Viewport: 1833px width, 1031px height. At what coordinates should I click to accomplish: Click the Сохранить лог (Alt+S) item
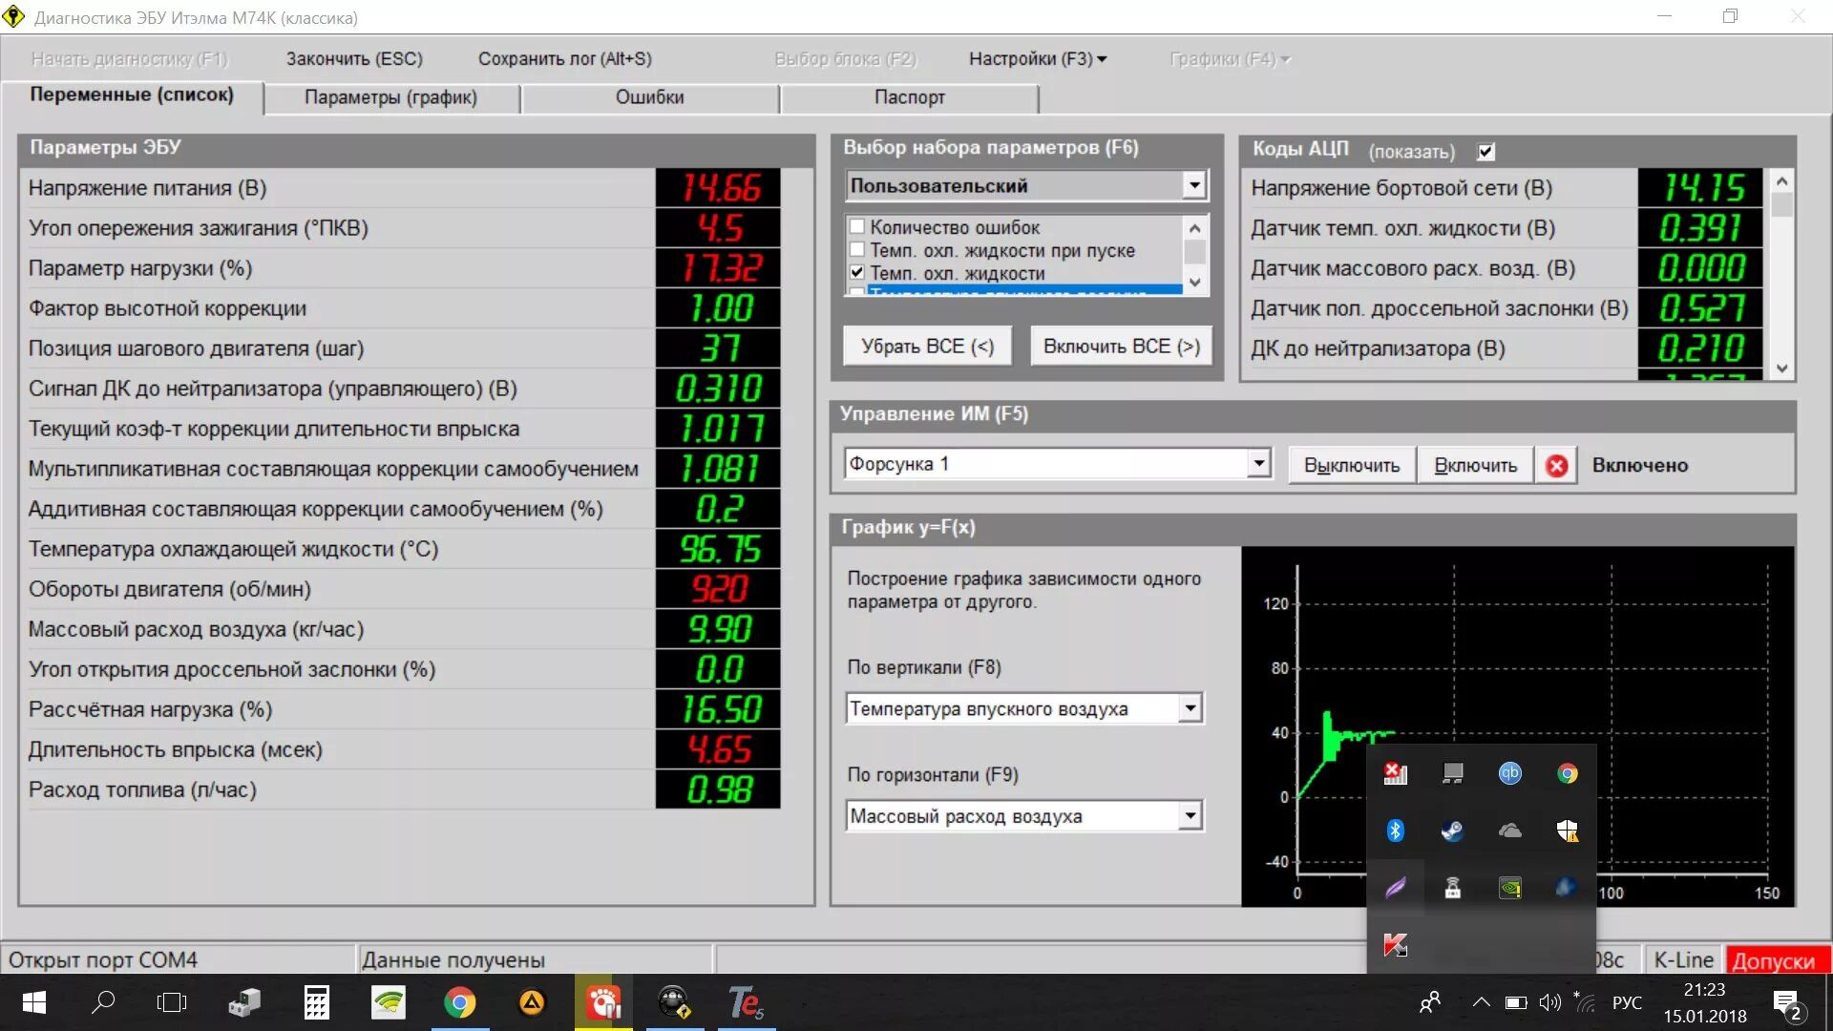pyautogui.click(x=564, y=59)
